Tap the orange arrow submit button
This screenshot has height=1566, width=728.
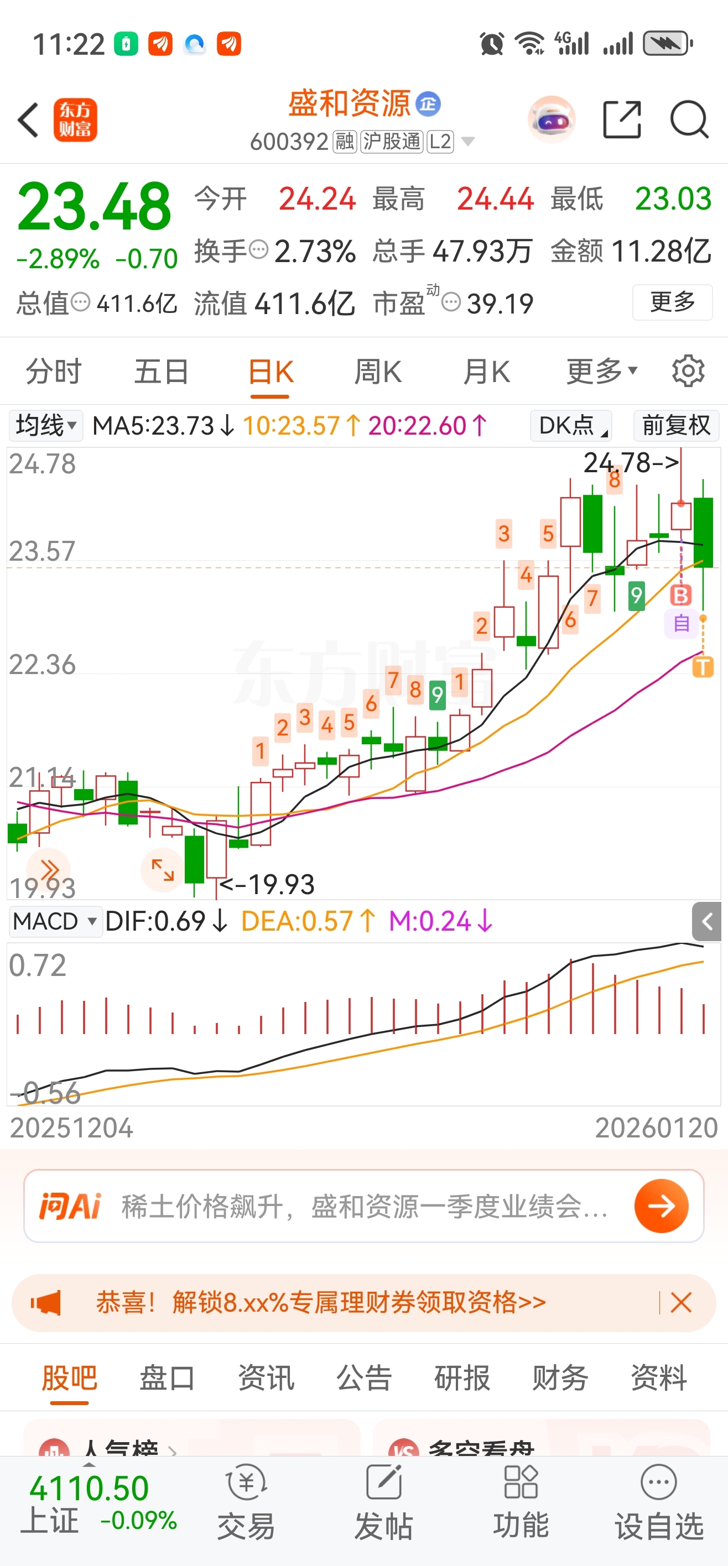point(661,1205)
